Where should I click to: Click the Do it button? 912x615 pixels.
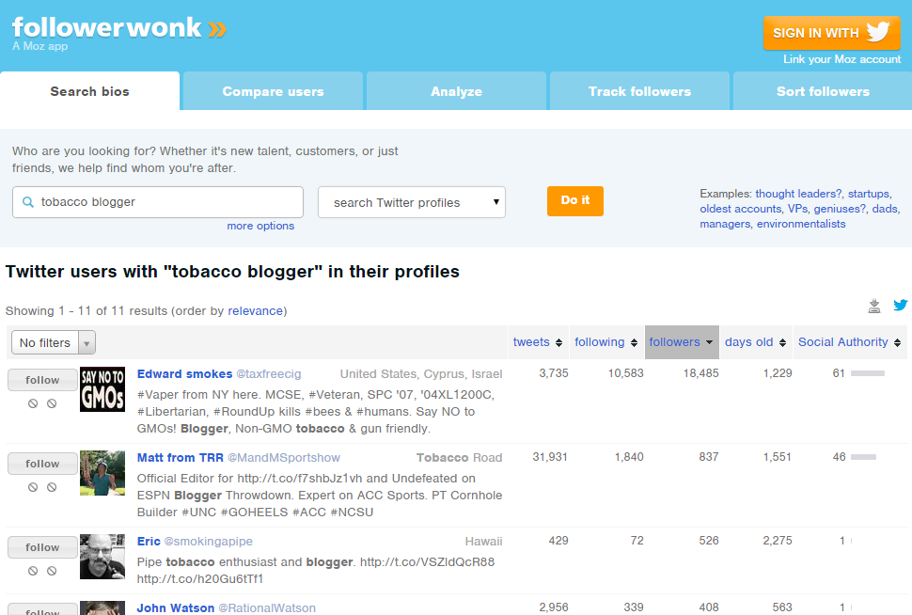(x=574, y=200)
